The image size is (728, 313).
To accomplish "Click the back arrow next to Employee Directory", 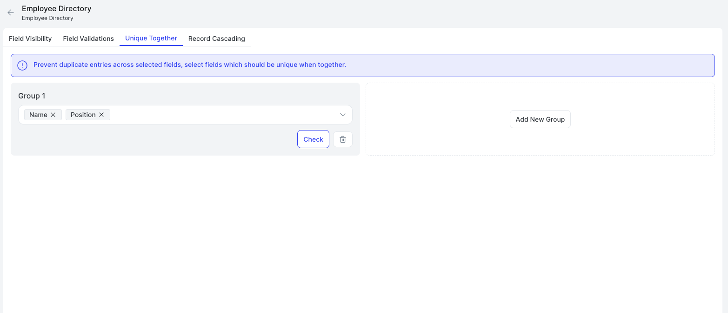I will (10, 13).
